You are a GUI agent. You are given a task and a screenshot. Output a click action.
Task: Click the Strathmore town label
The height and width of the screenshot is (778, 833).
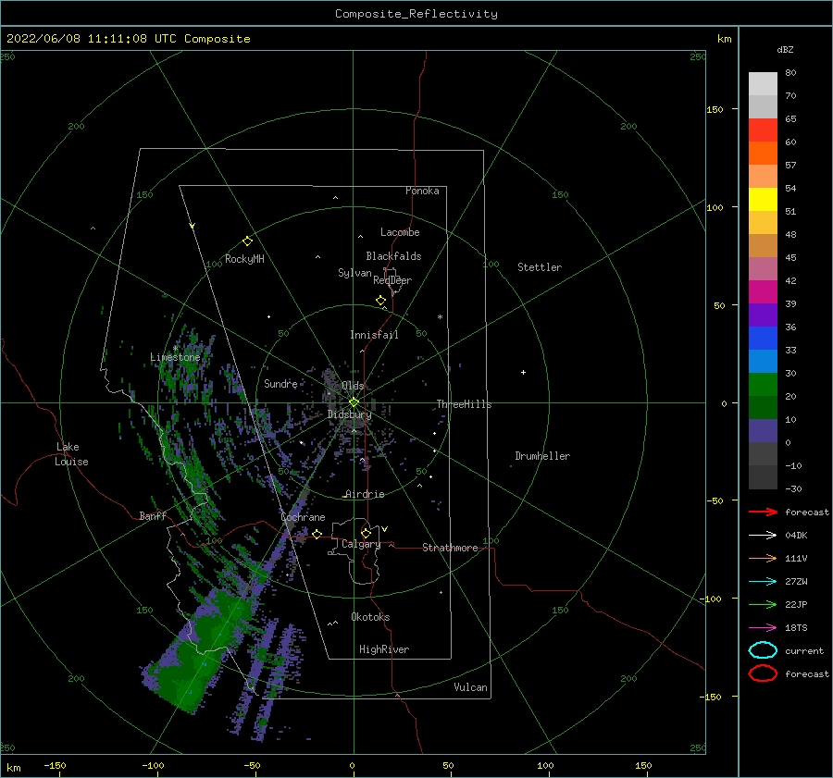(x=450, y=548)
